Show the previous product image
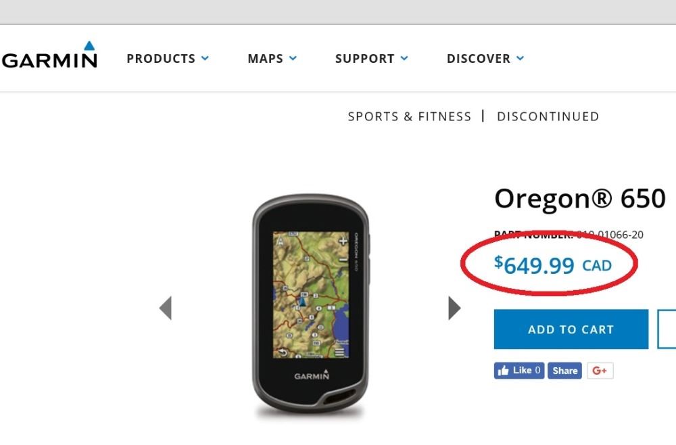The height and width of the screenshot is (445, 676). click(166, 308)
